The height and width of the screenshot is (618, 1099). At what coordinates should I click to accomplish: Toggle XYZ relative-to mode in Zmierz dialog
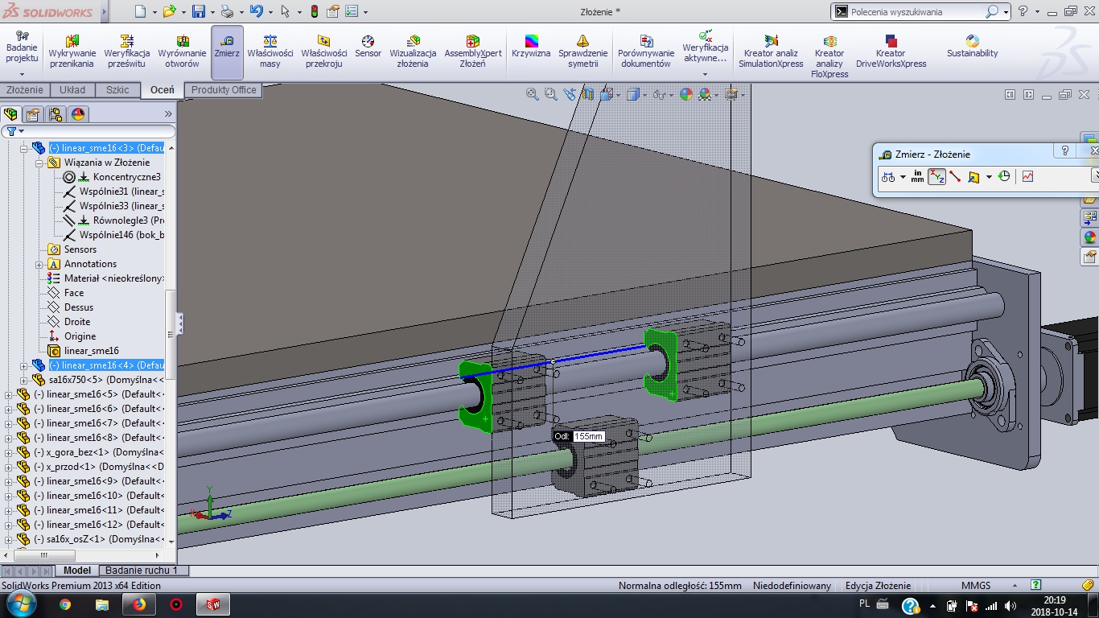(936, 177)
